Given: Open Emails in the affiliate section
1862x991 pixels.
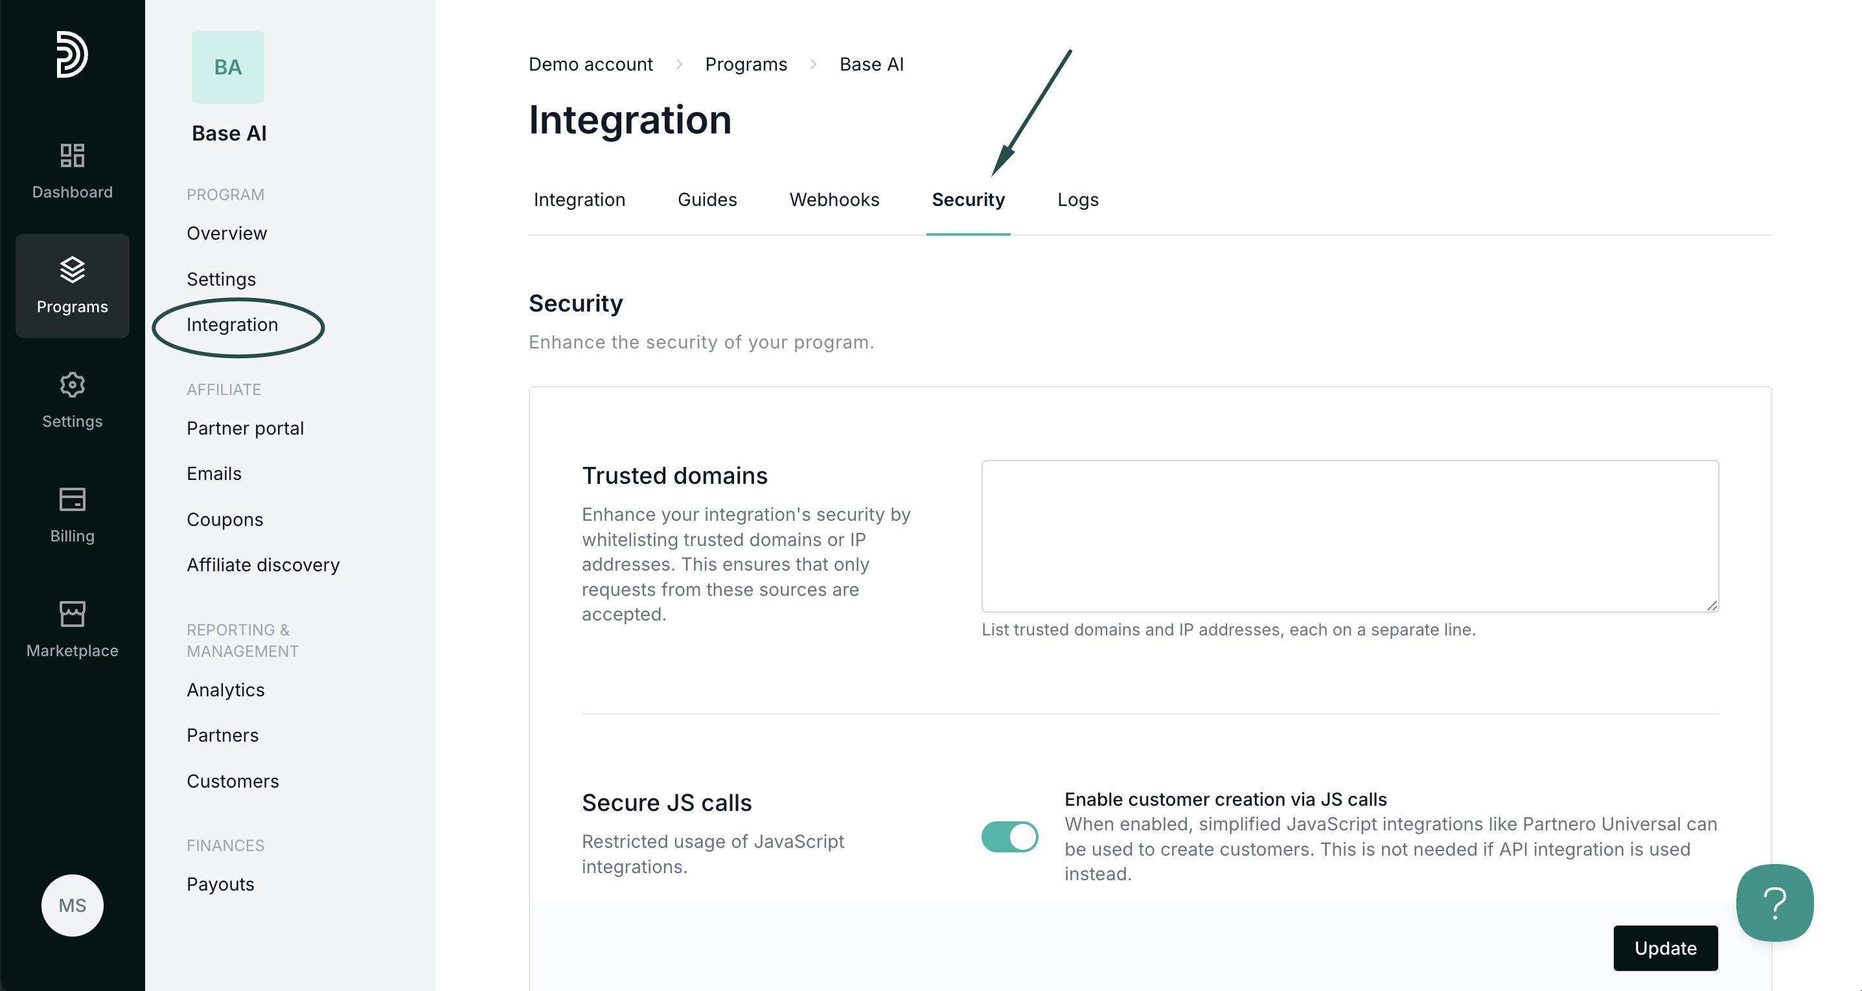Looking at the screenshot, I should pos(214,473).
